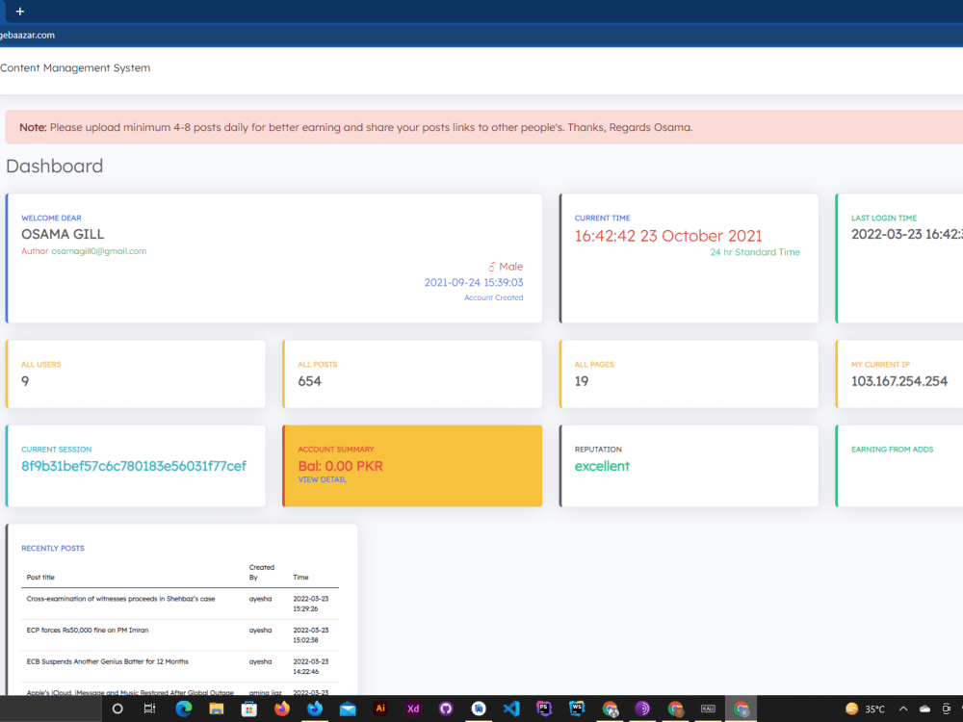Launch Adobe Illustrator from the taskbar
This screenshot has width=963, height=722.
click(379, 709)
